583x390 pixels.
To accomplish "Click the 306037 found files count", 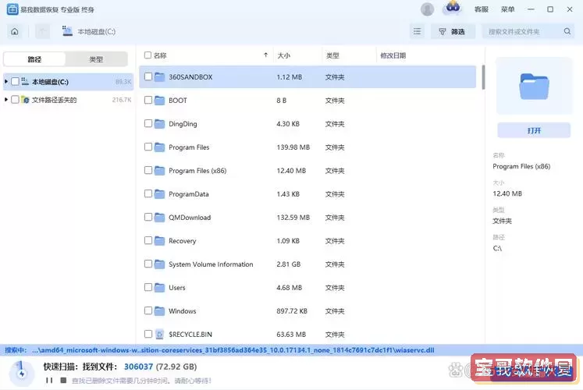I will [138, 367].
